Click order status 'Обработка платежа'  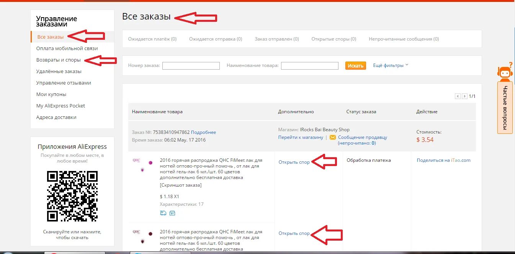(369, 160)
